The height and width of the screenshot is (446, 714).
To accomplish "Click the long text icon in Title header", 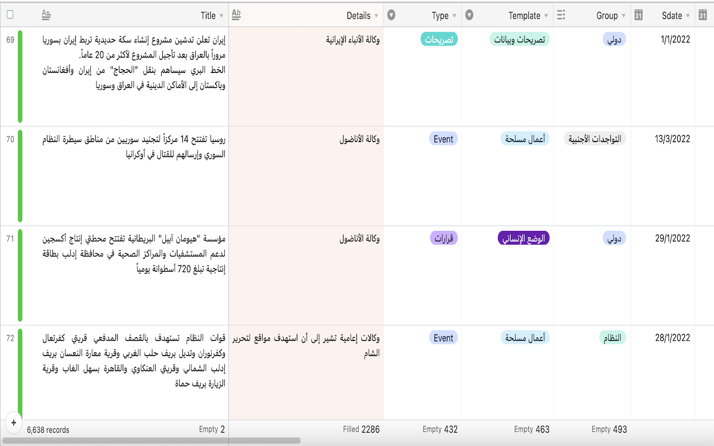I will pyautogui.click(x=46, y=16).
